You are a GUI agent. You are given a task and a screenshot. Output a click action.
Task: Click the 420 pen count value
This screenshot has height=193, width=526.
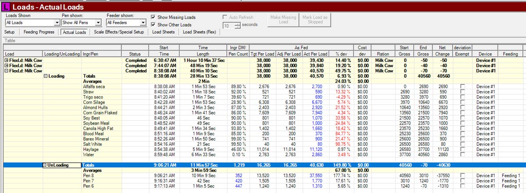pos(239,181)
